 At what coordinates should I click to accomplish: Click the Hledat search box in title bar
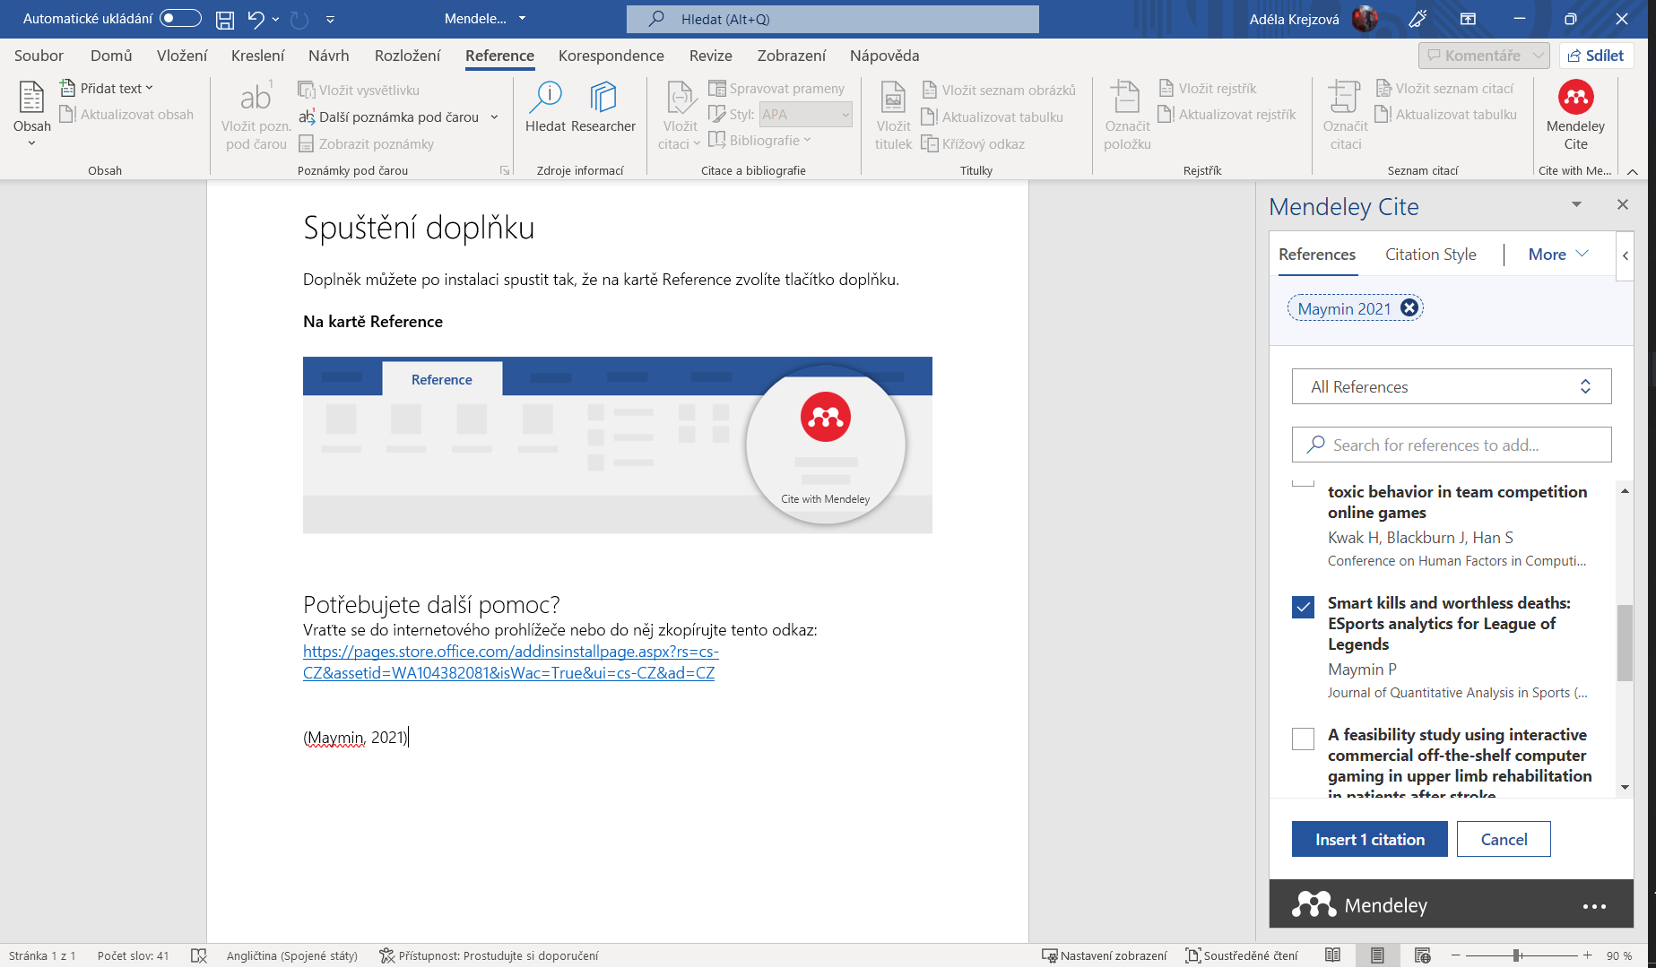tap(832, 19)
